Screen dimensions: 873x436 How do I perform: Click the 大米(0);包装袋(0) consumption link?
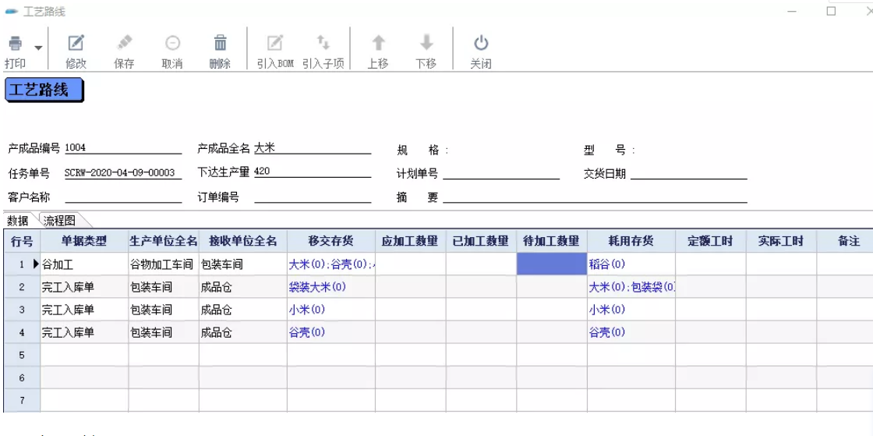(632, 287)
